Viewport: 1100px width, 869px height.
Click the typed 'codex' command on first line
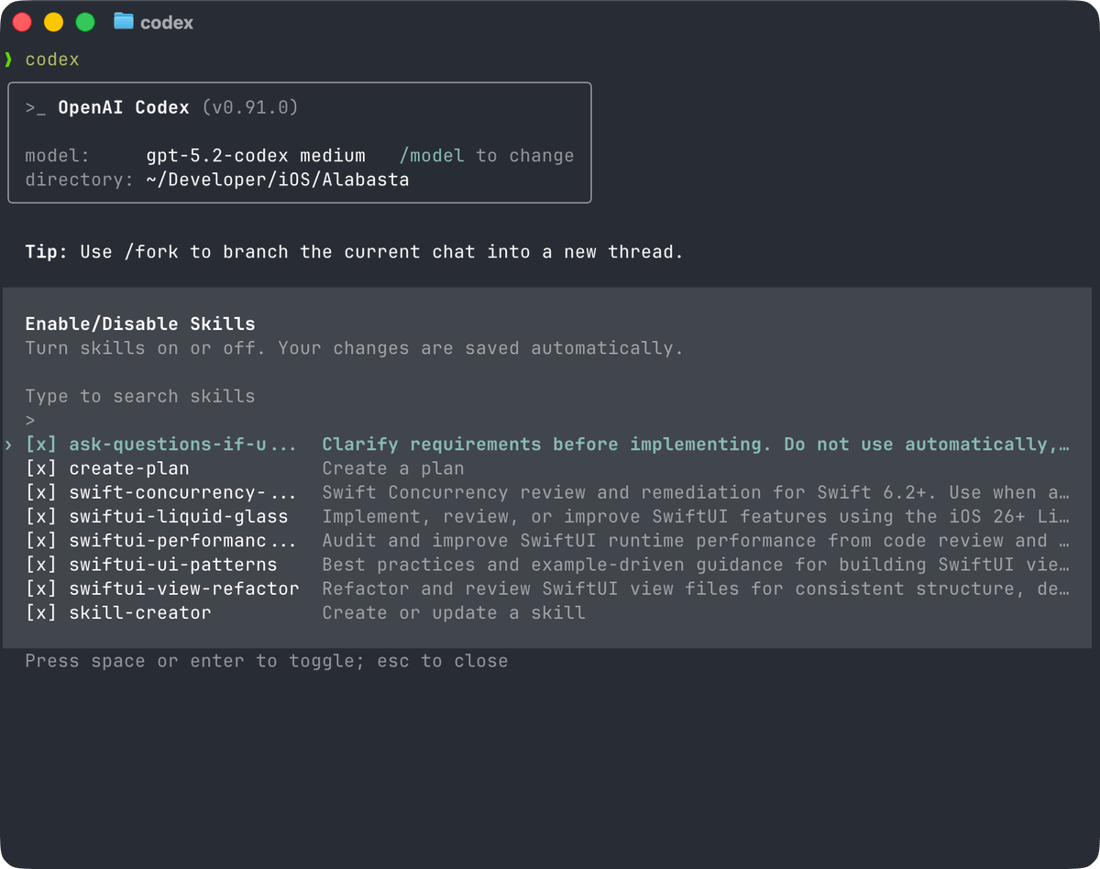click(x=52, y=60)
